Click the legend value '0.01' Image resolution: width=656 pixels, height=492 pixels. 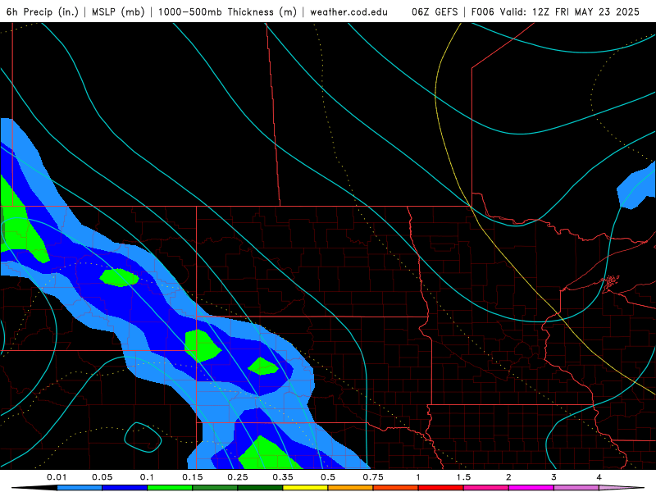(x=57, y=477)
